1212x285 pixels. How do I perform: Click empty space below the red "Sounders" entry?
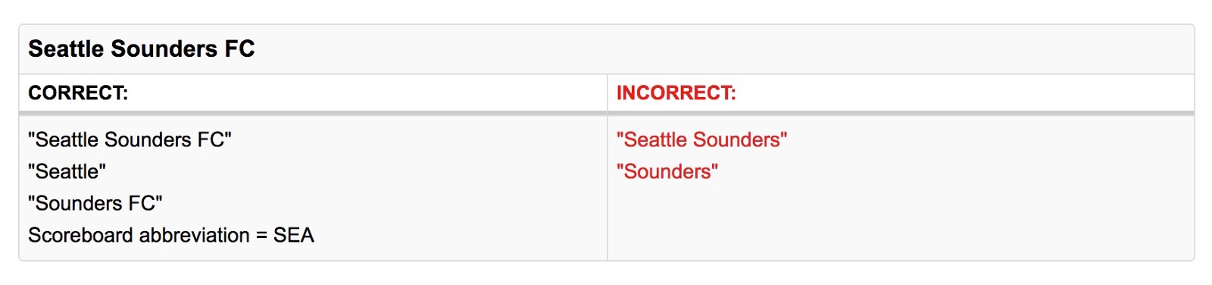click(900, 224)
